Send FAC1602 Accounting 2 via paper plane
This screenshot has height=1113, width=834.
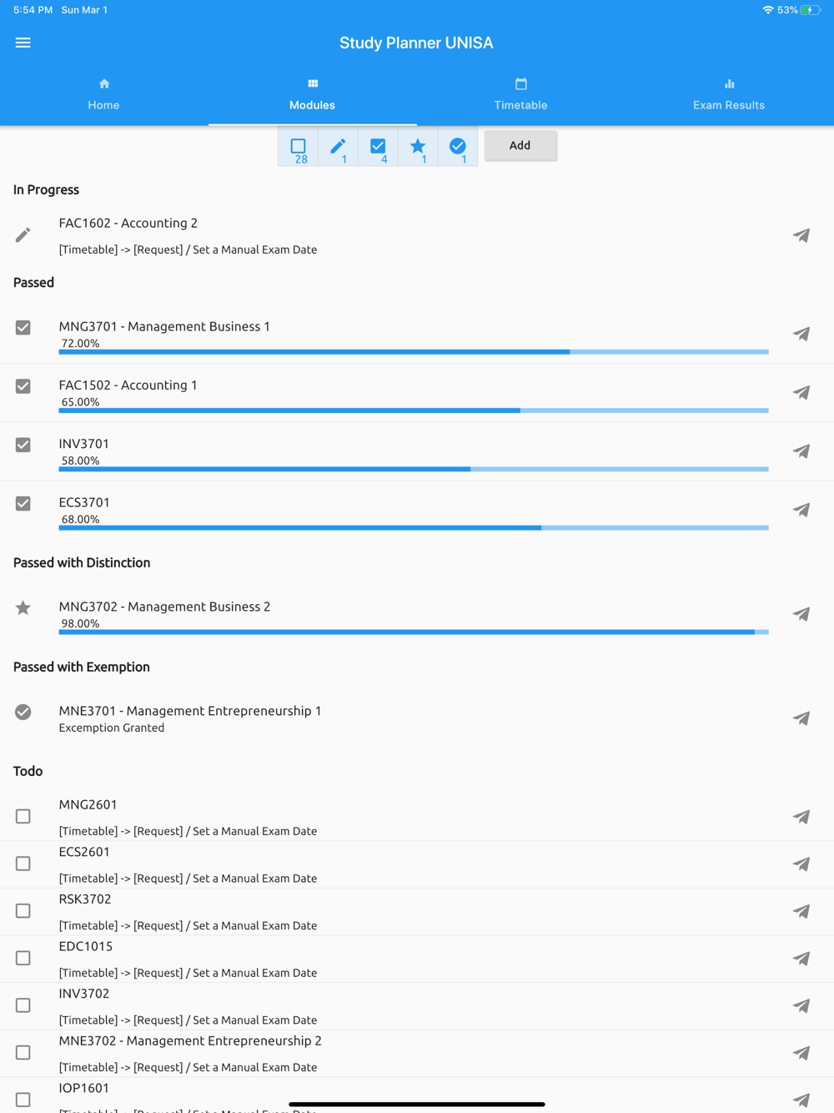click(x=801, y=235)
